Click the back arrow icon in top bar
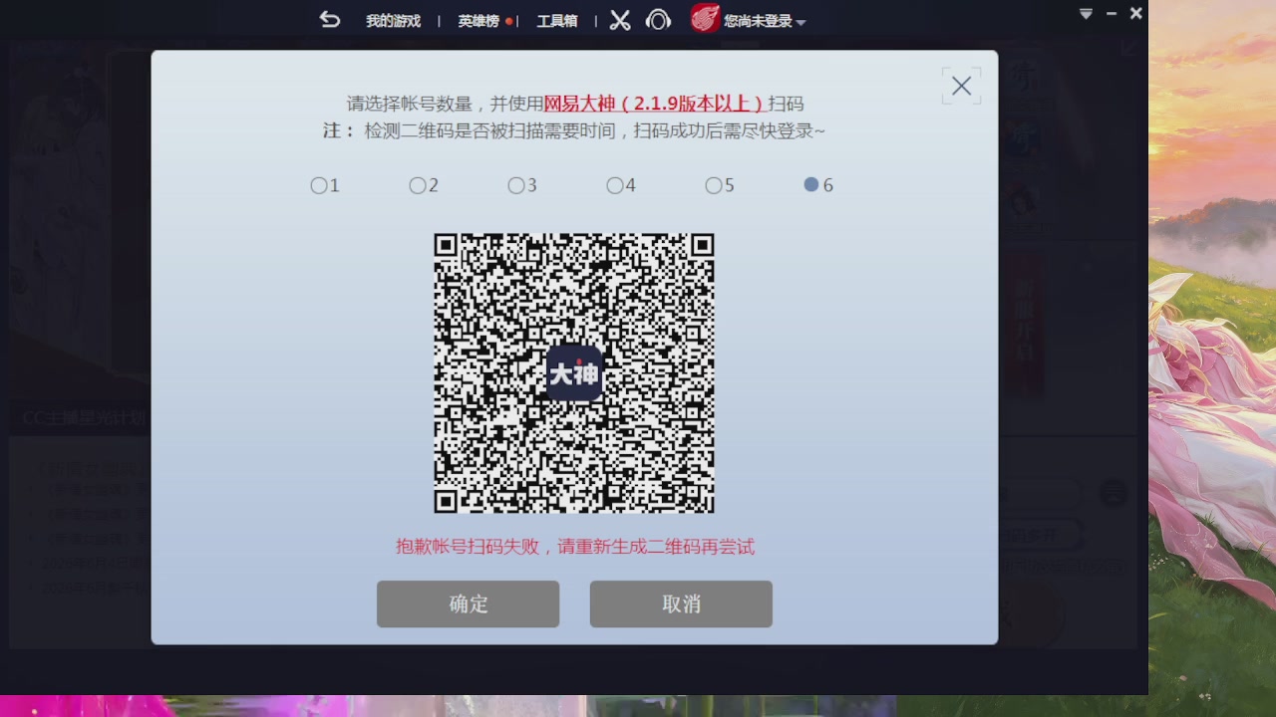Screen dimensions: 1276x717 click(x=330, y=20)
